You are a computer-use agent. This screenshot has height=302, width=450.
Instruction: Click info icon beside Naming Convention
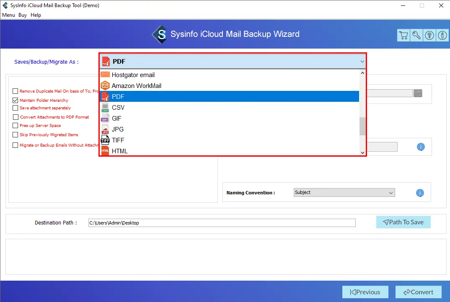pos(420,193)
